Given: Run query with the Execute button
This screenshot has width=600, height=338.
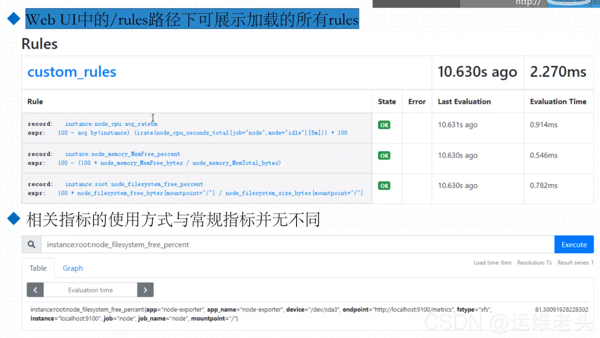Looking at the screenshot, I should coord(574,245).
